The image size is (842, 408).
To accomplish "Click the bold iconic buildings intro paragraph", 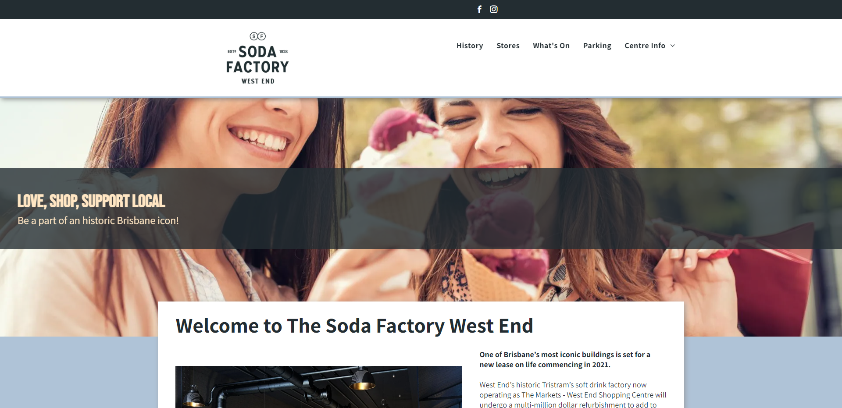I will click(565, 359).
